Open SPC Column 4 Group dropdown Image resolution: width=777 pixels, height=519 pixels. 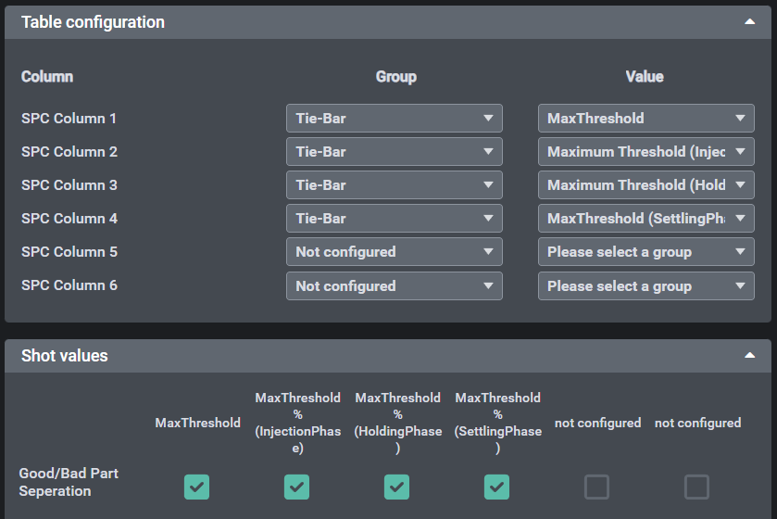pyautogui.click(x=394, y=219)
